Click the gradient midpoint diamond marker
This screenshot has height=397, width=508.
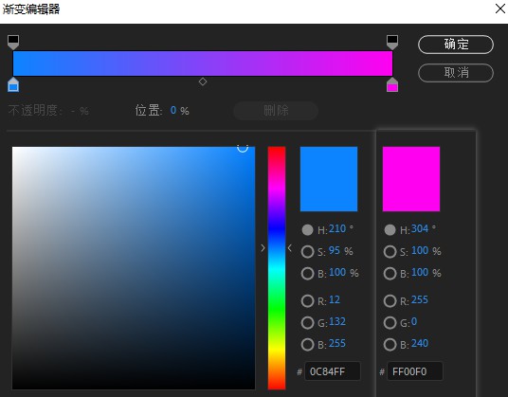tap(203, 81)
